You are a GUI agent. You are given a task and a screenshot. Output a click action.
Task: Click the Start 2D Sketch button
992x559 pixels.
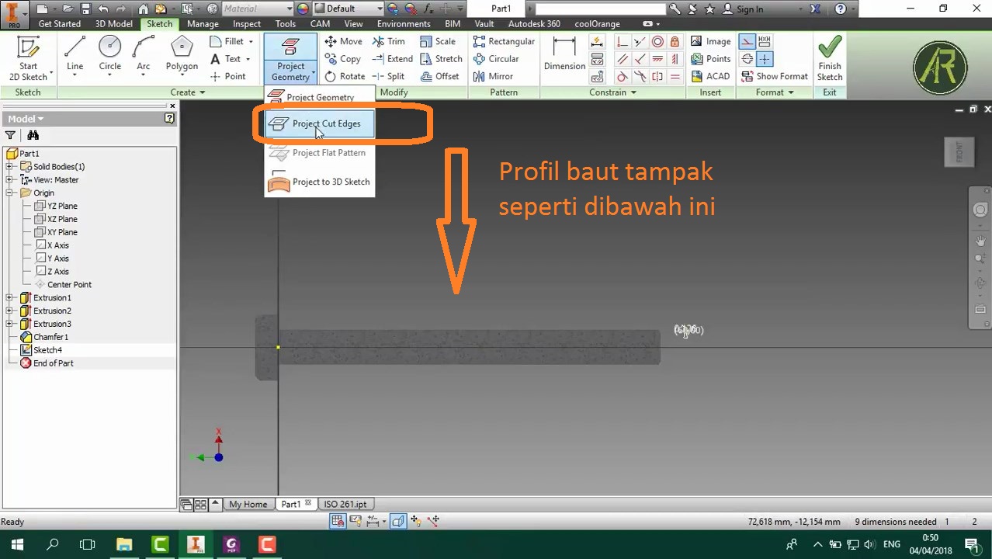pos(29,56)
